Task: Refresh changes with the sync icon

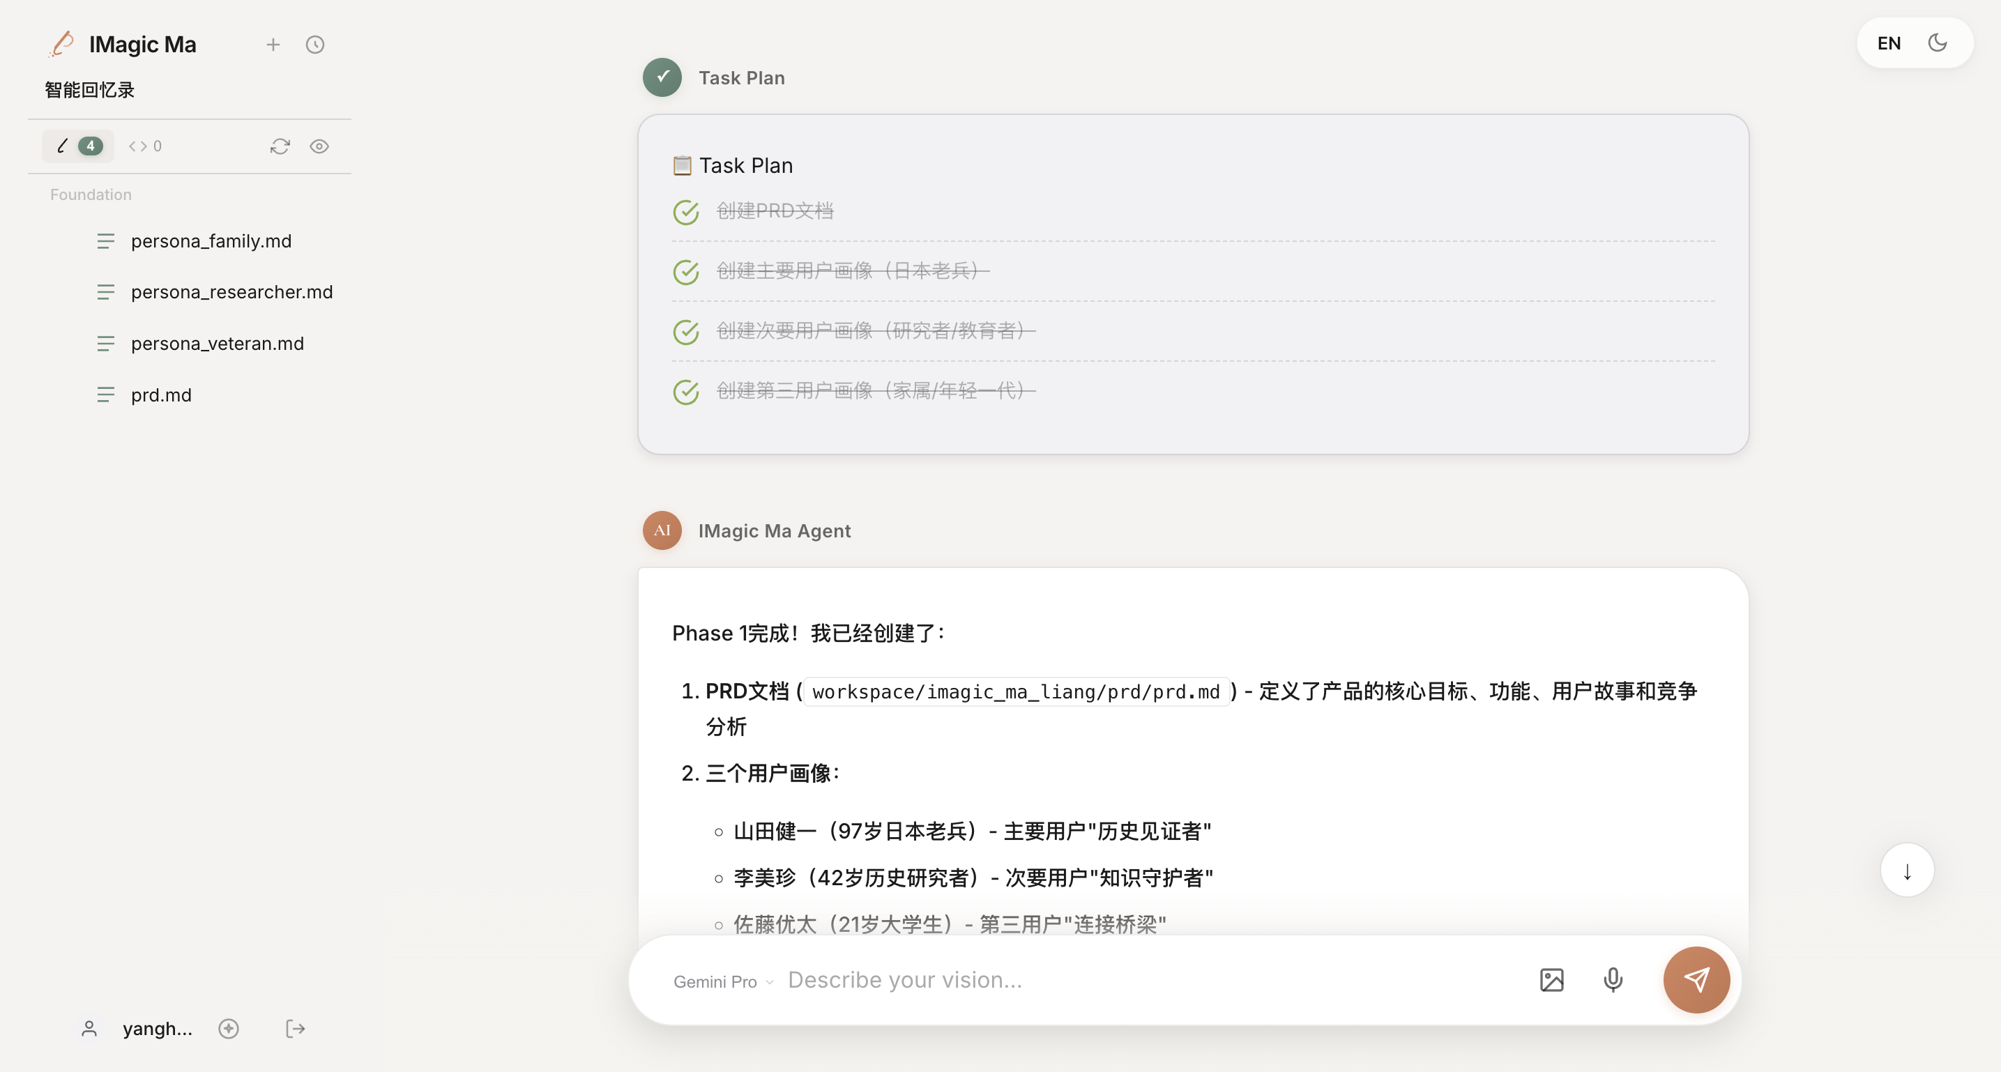Action: 280,146
